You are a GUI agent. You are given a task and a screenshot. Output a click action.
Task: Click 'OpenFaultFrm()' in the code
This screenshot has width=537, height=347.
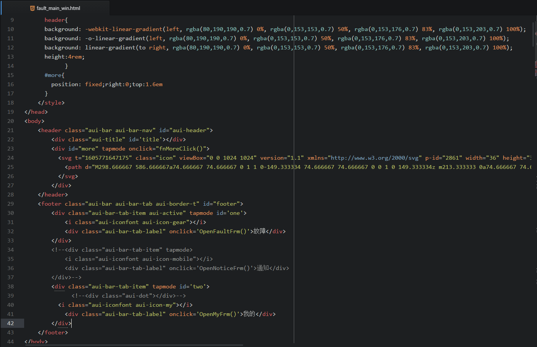tap(223, 231)
